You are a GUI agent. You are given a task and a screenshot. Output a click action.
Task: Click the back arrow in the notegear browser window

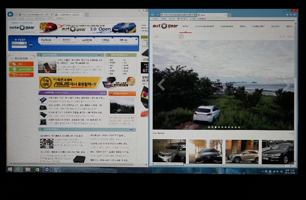pyautogui.click(x=10, y=14)
